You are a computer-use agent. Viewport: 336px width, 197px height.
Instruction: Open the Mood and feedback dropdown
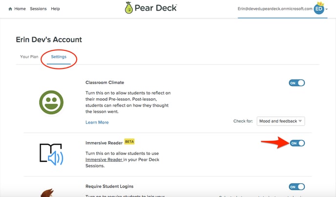point(281,121)
